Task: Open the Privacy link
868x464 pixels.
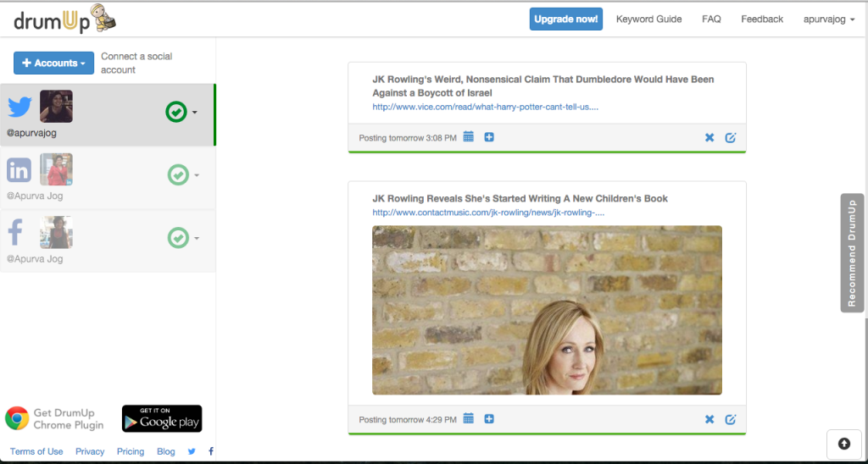Action: [90, 451]
